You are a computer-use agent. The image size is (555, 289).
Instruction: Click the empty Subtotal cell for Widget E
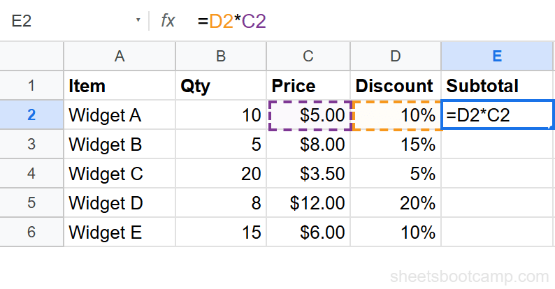pos(497,232)
